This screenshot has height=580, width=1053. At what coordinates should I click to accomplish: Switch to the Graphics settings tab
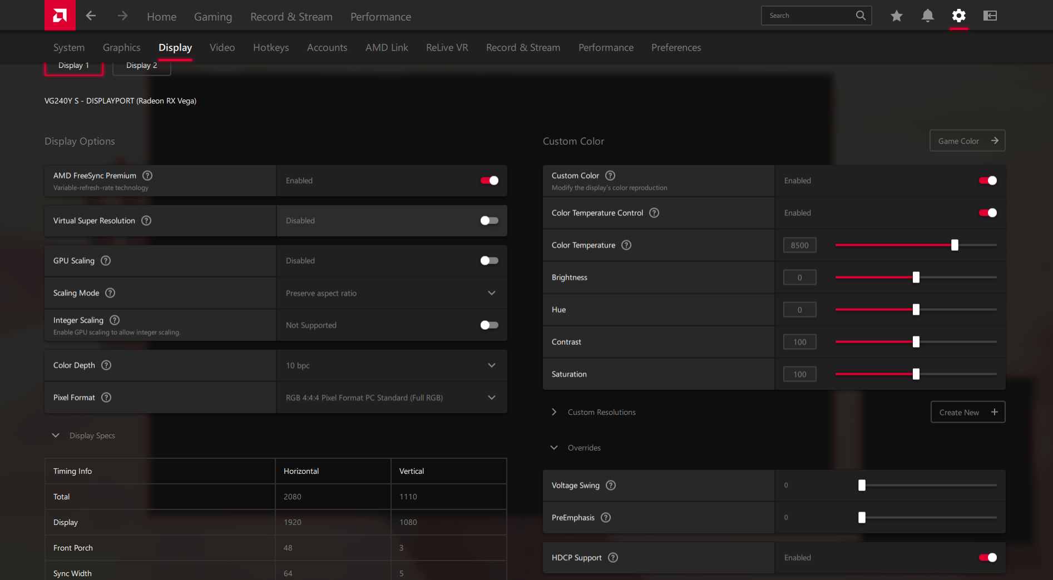coord(122,47)
